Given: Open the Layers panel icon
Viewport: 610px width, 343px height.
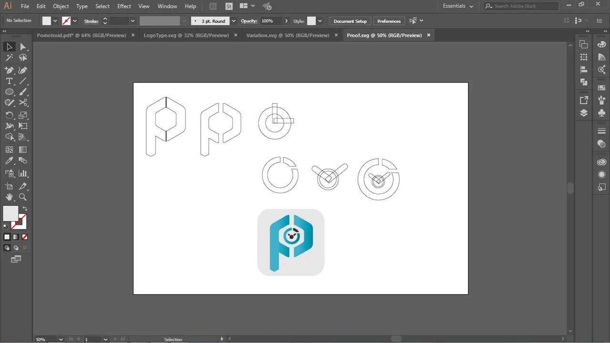Looking at the screenshot, I should pyautogui.click(x=584, y=113).
